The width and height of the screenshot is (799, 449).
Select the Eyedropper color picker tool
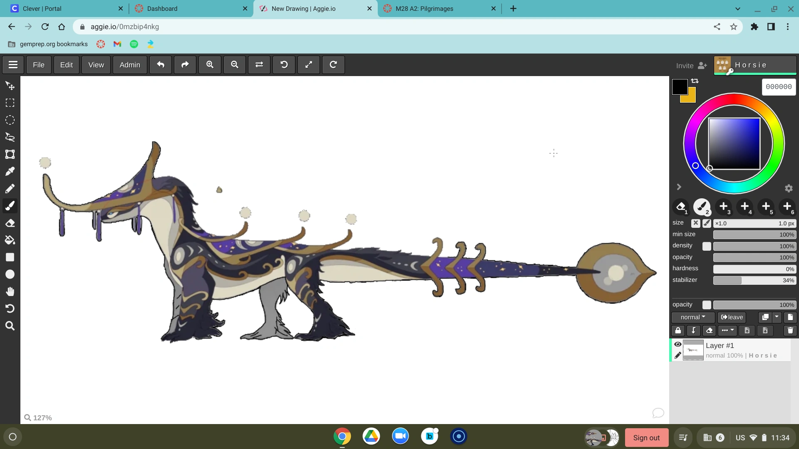(x=10, y=171)
